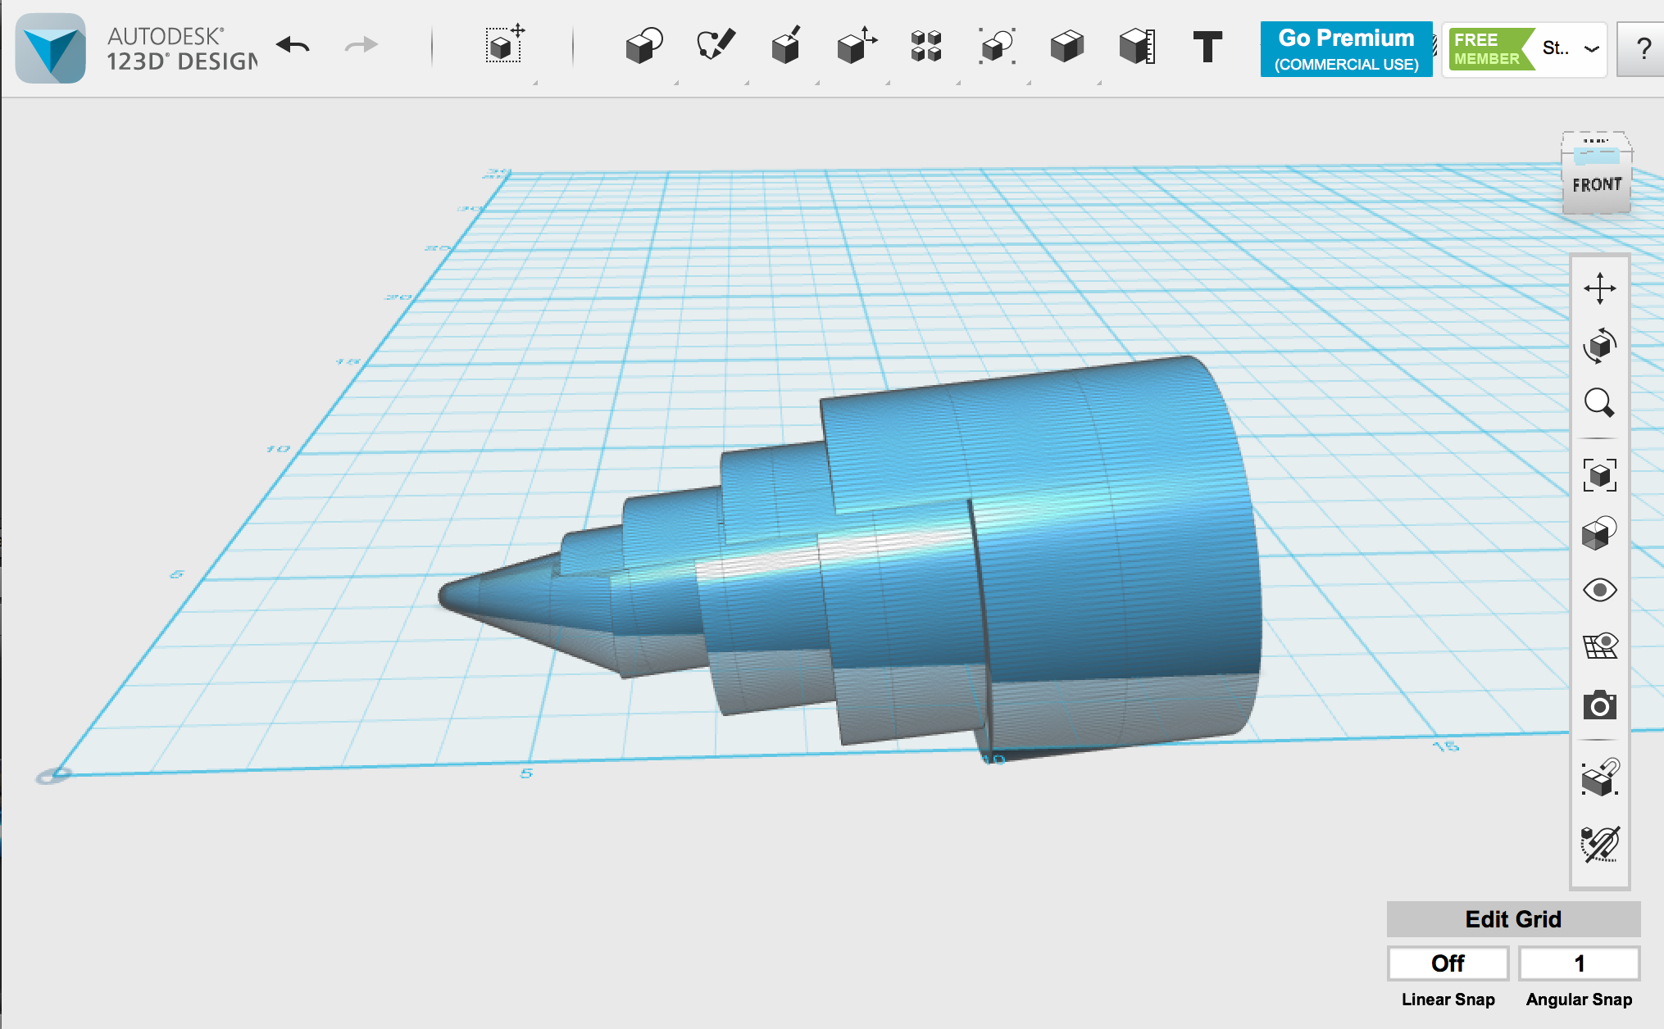Screen dimensions: 1664x1029
Task: Click the Go Premium button
Action: tap(1345, 49)
